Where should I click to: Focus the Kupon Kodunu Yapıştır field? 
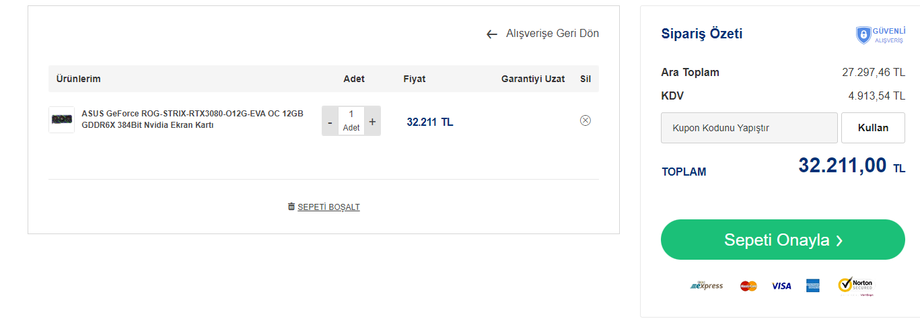tap(749, 128)
